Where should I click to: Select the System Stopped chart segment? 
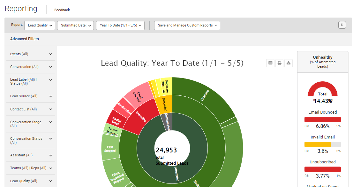point(112,130)
